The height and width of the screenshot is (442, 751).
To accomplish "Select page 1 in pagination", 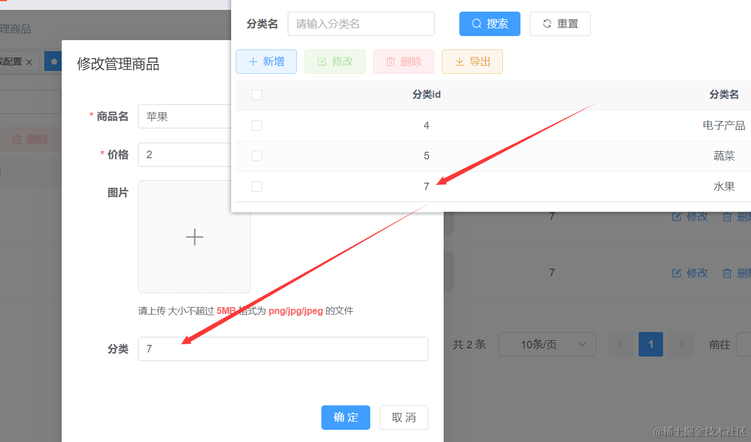I will [x=651, y=344].
